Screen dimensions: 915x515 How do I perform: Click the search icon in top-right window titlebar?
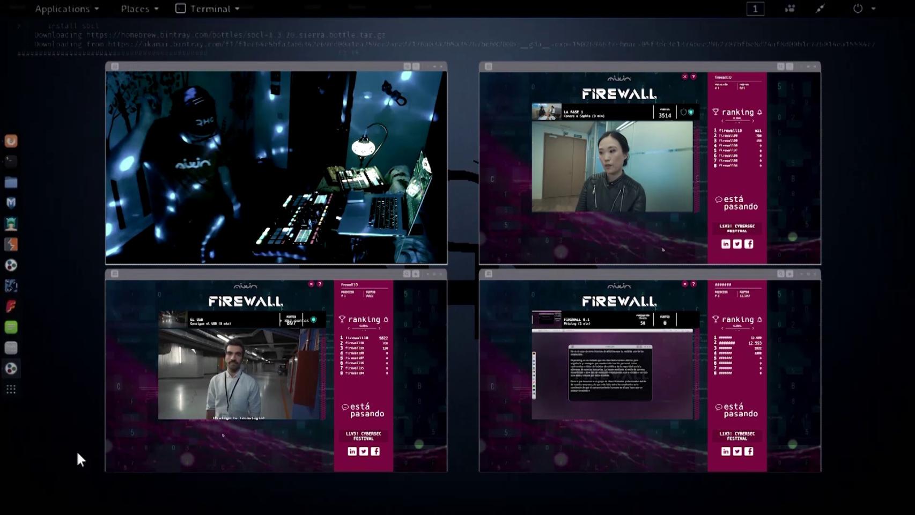coord(780,67)
